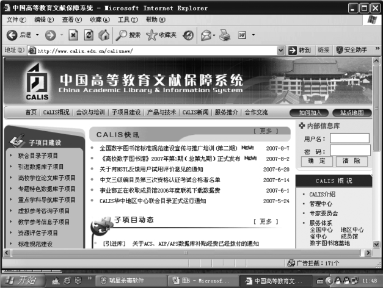Click the 站点地图 button
The image size is (383, 288).
(352, 113)
